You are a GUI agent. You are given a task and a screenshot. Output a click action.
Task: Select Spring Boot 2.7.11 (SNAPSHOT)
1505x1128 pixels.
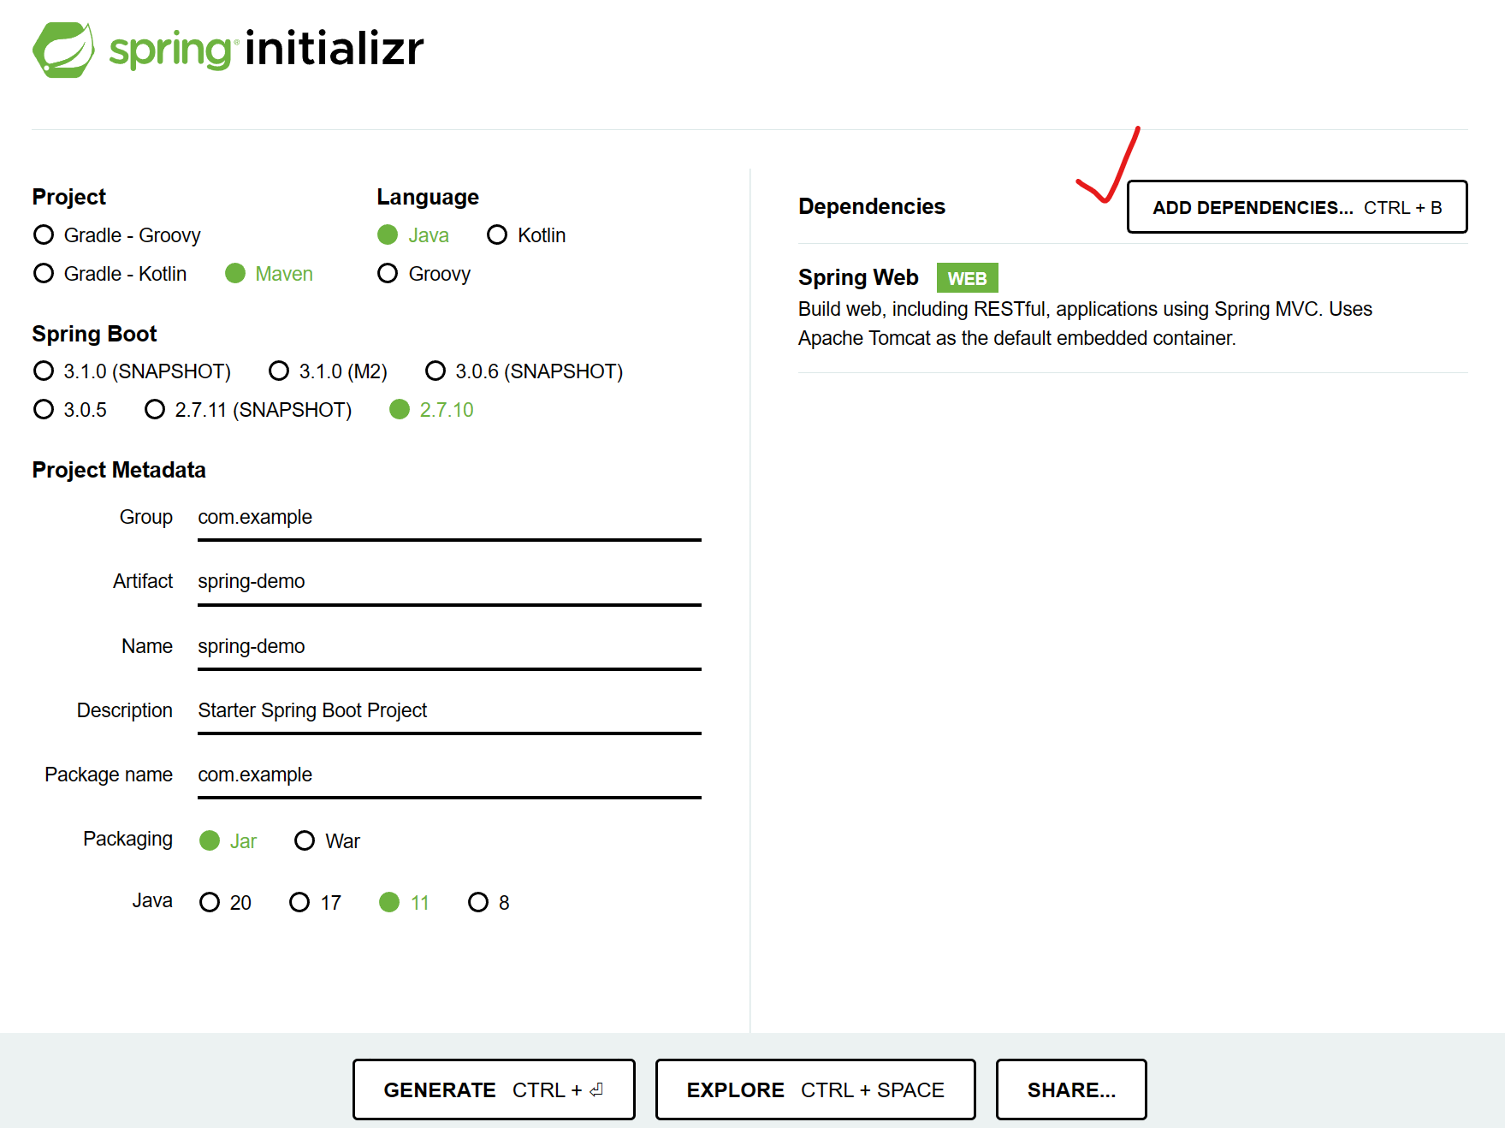(248, 410)
